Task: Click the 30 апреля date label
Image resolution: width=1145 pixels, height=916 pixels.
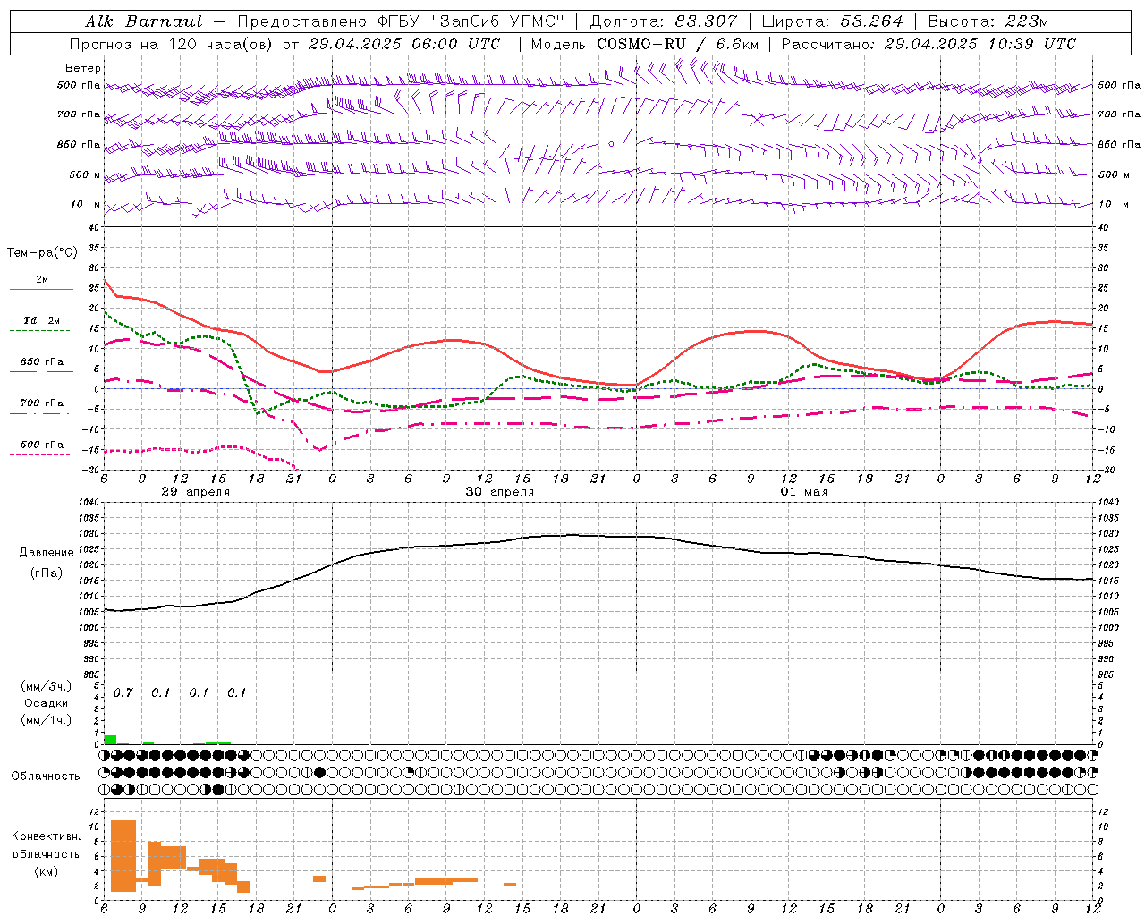Action: (x=500, y=492)
